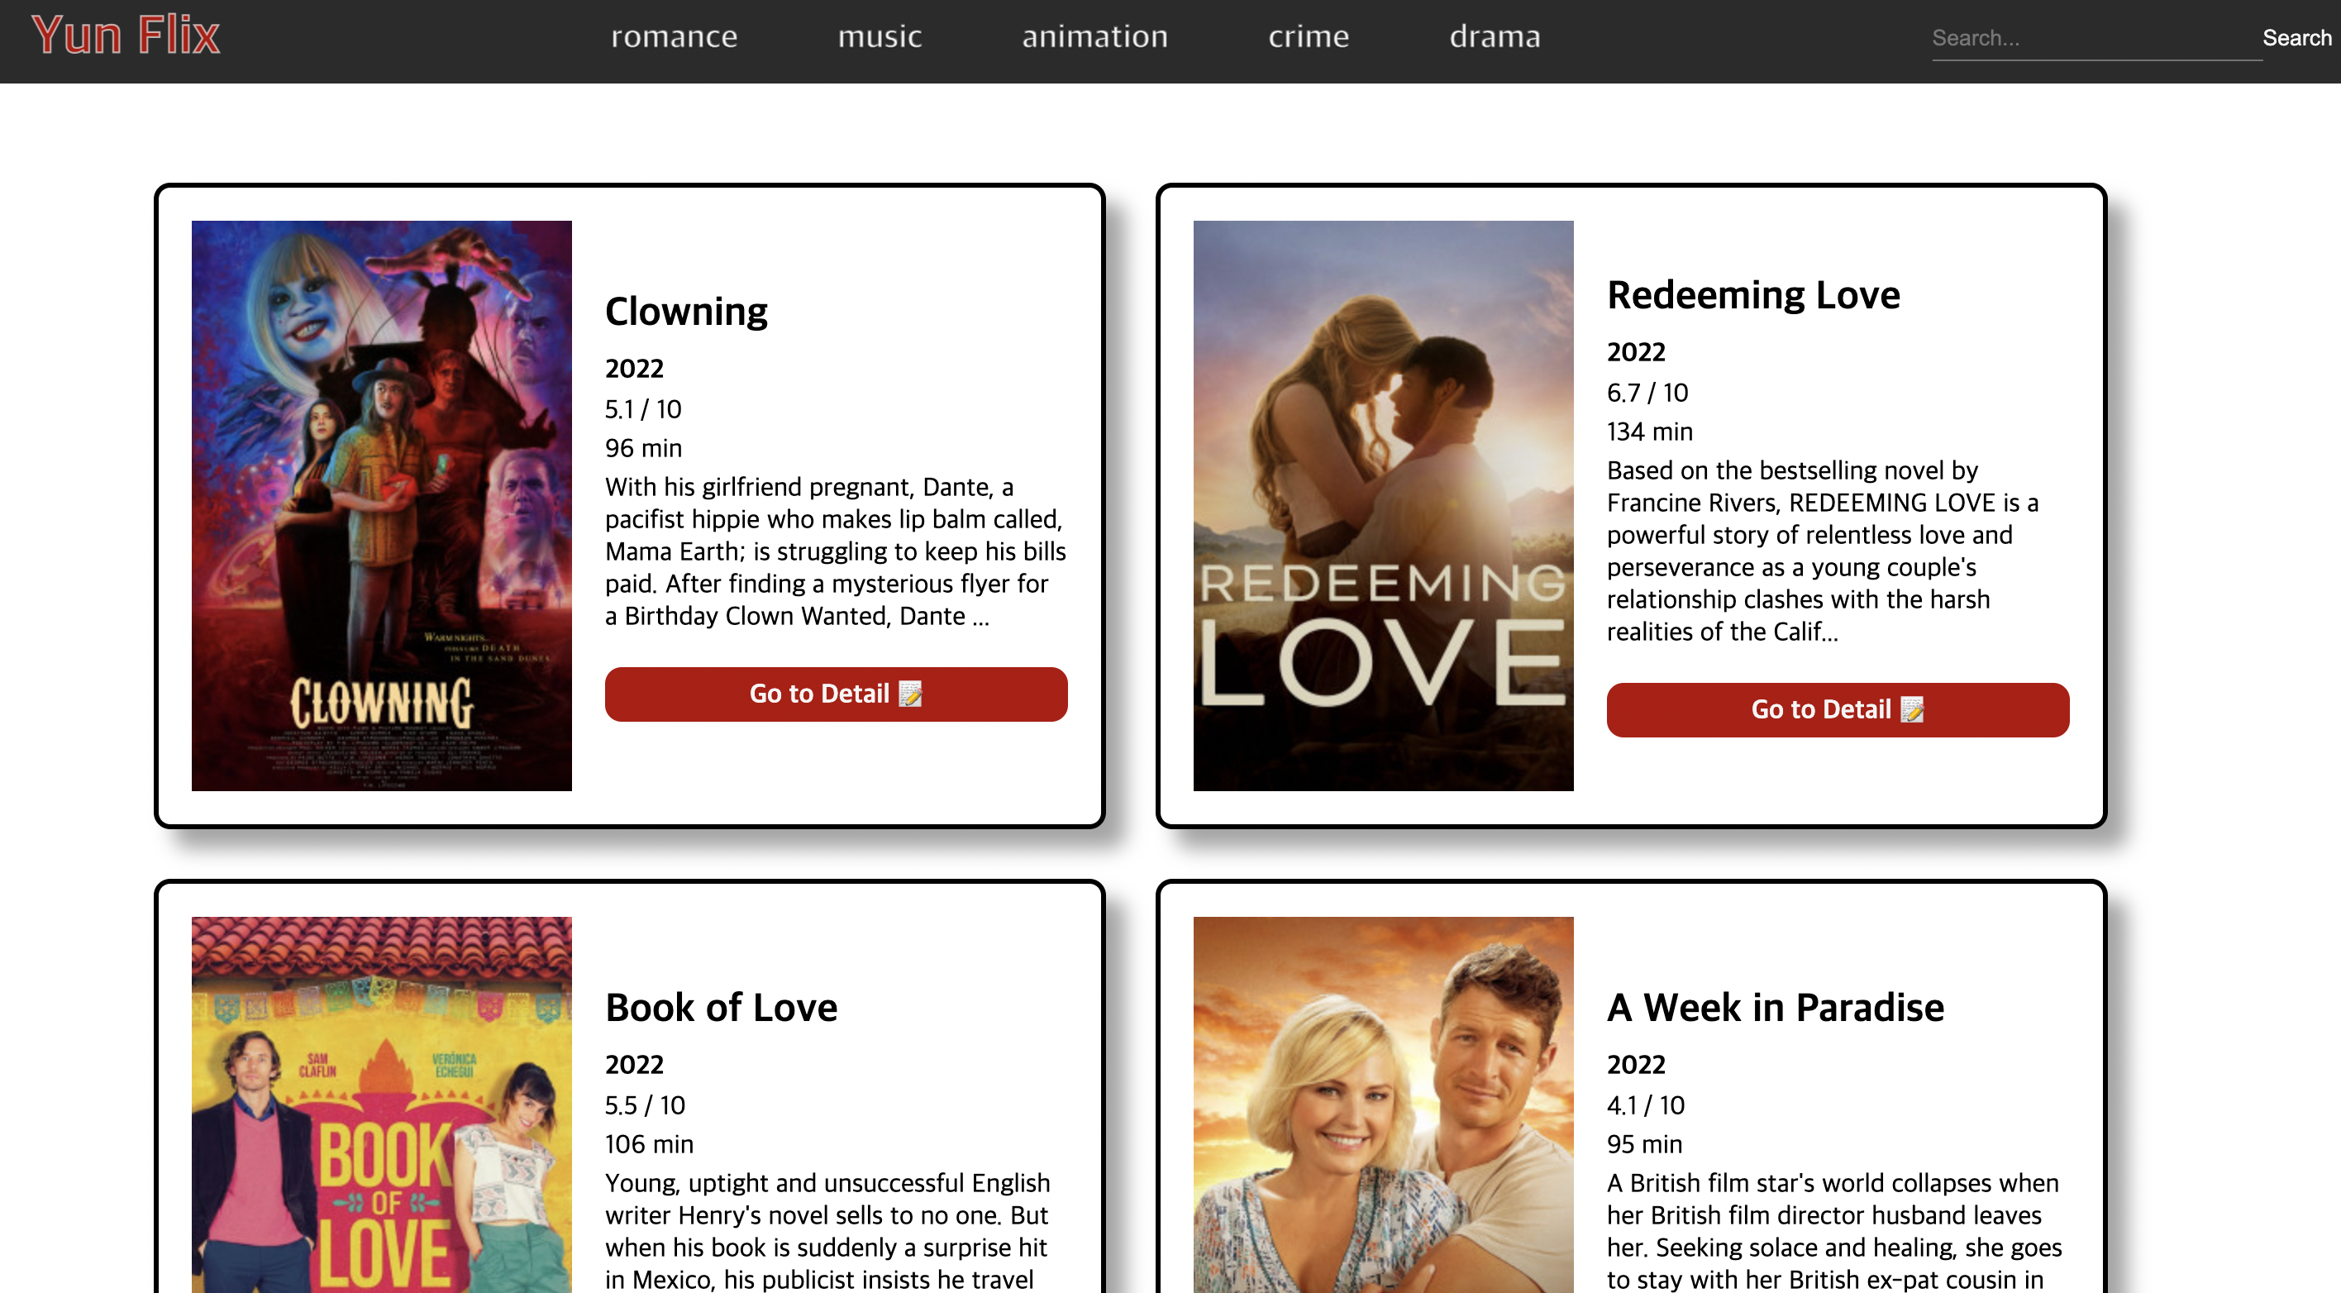Click the 95 min runtime
The image size is (2341, 1293).
point(1644,1144)
